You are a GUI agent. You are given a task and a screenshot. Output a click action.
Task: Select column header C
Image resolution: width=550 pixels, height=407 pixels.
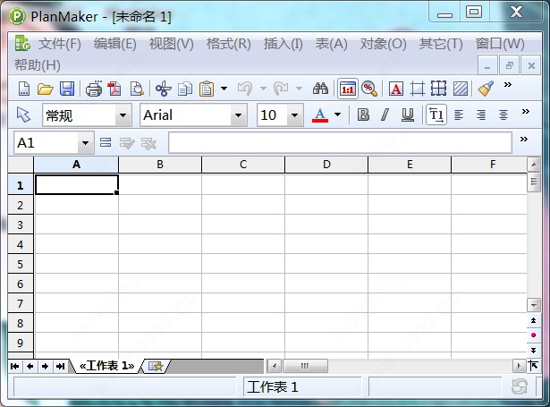[x=243, y=165]
